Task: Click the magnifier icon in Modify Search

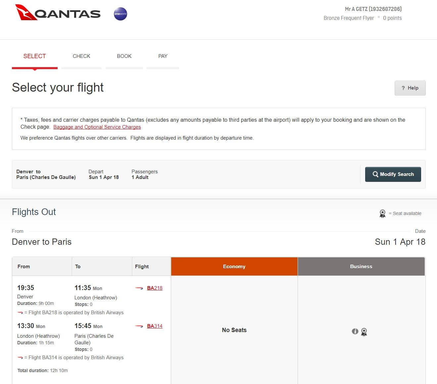Action: click(375, 174)
